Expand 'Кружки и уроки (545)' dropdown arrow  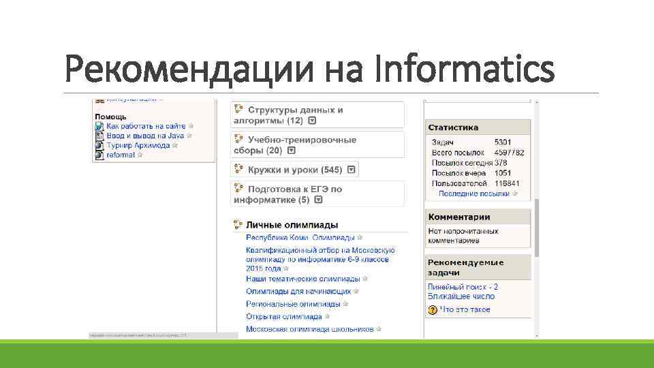point(352,170)
